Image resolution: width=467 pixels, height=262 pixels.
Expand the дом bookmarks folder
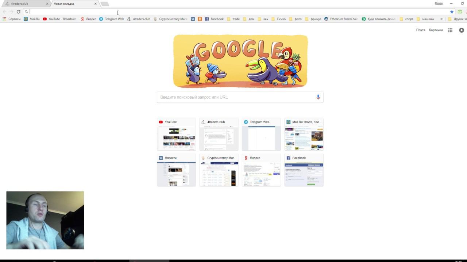point(248,19)
